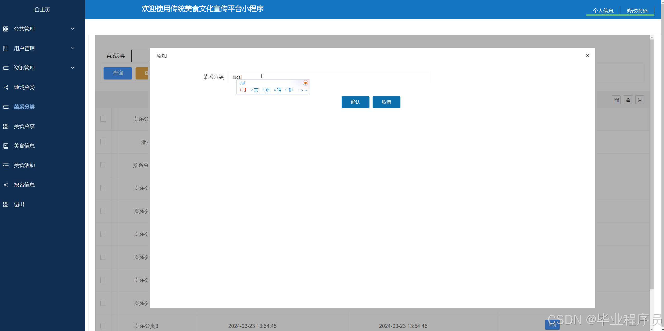The image size is (664, 331).
Task: Click the IME emoji icon in candidate popup
Action: coord(305,83)
